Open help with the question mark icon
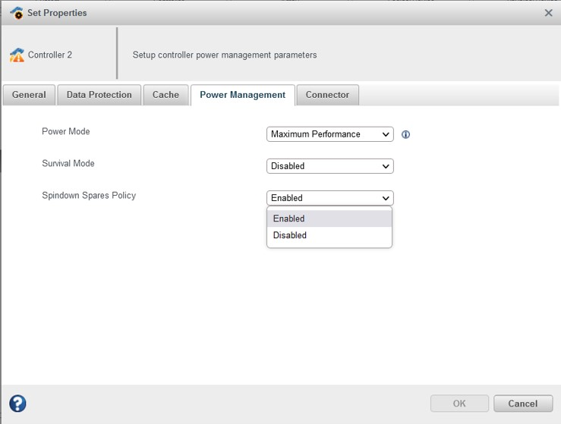Screen dimensions: 561x424 [17, 403]
